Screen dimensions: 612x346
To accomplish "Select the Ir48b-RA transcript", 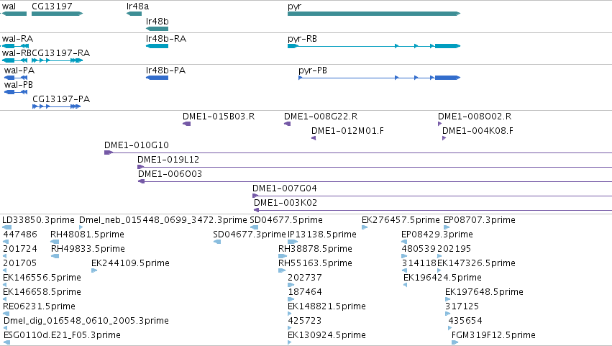I will pos(157,46).
